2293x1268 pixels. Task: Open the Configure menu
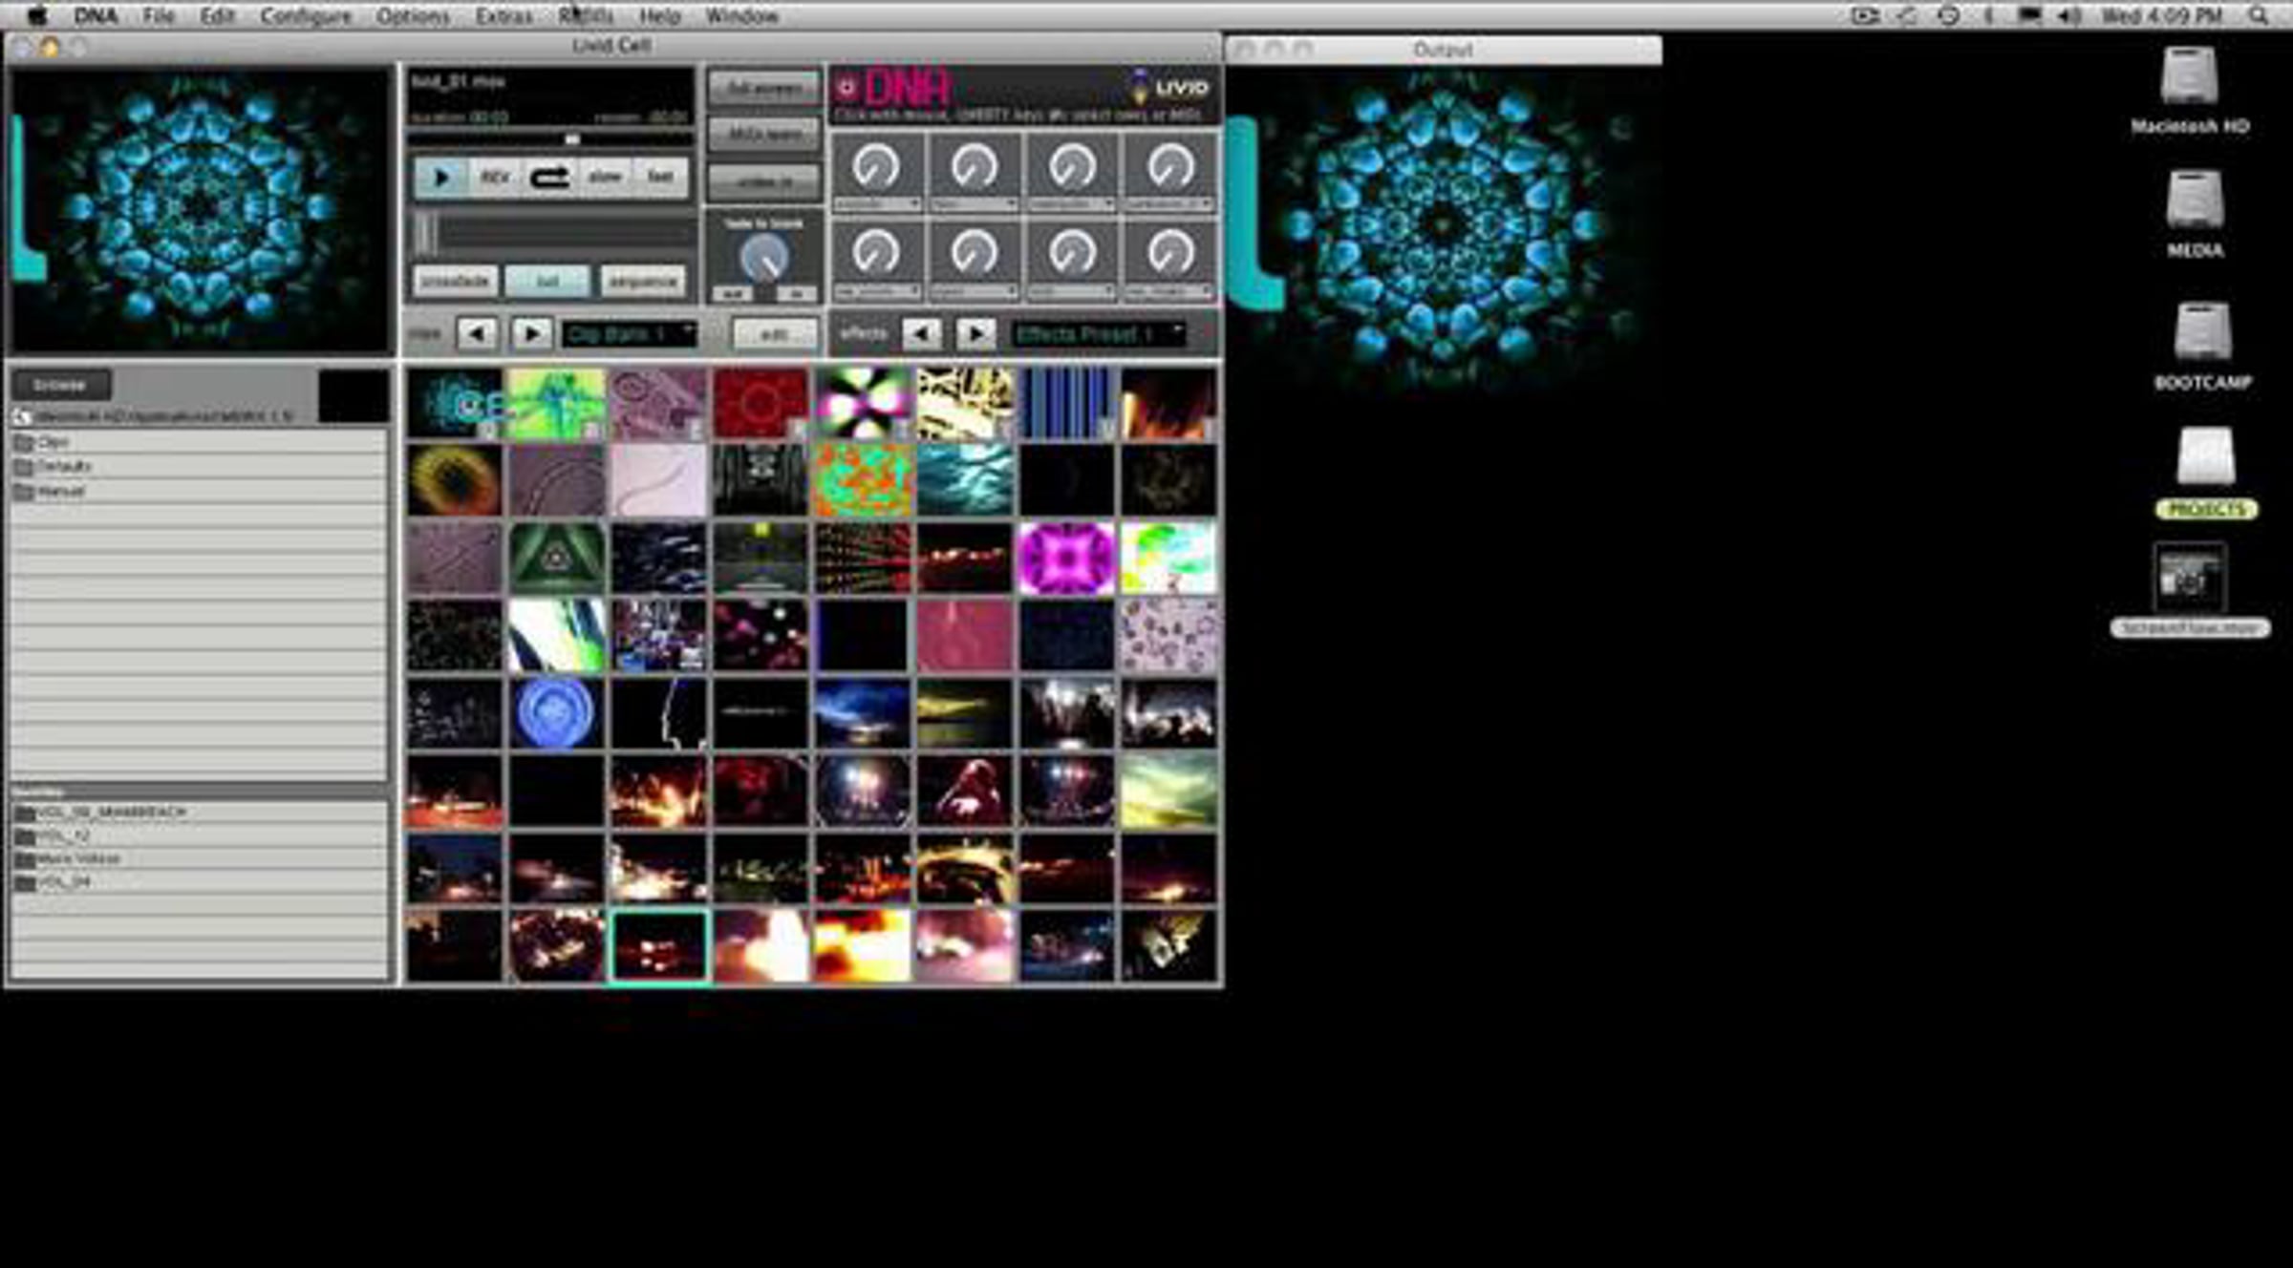[x=305, y=16]
